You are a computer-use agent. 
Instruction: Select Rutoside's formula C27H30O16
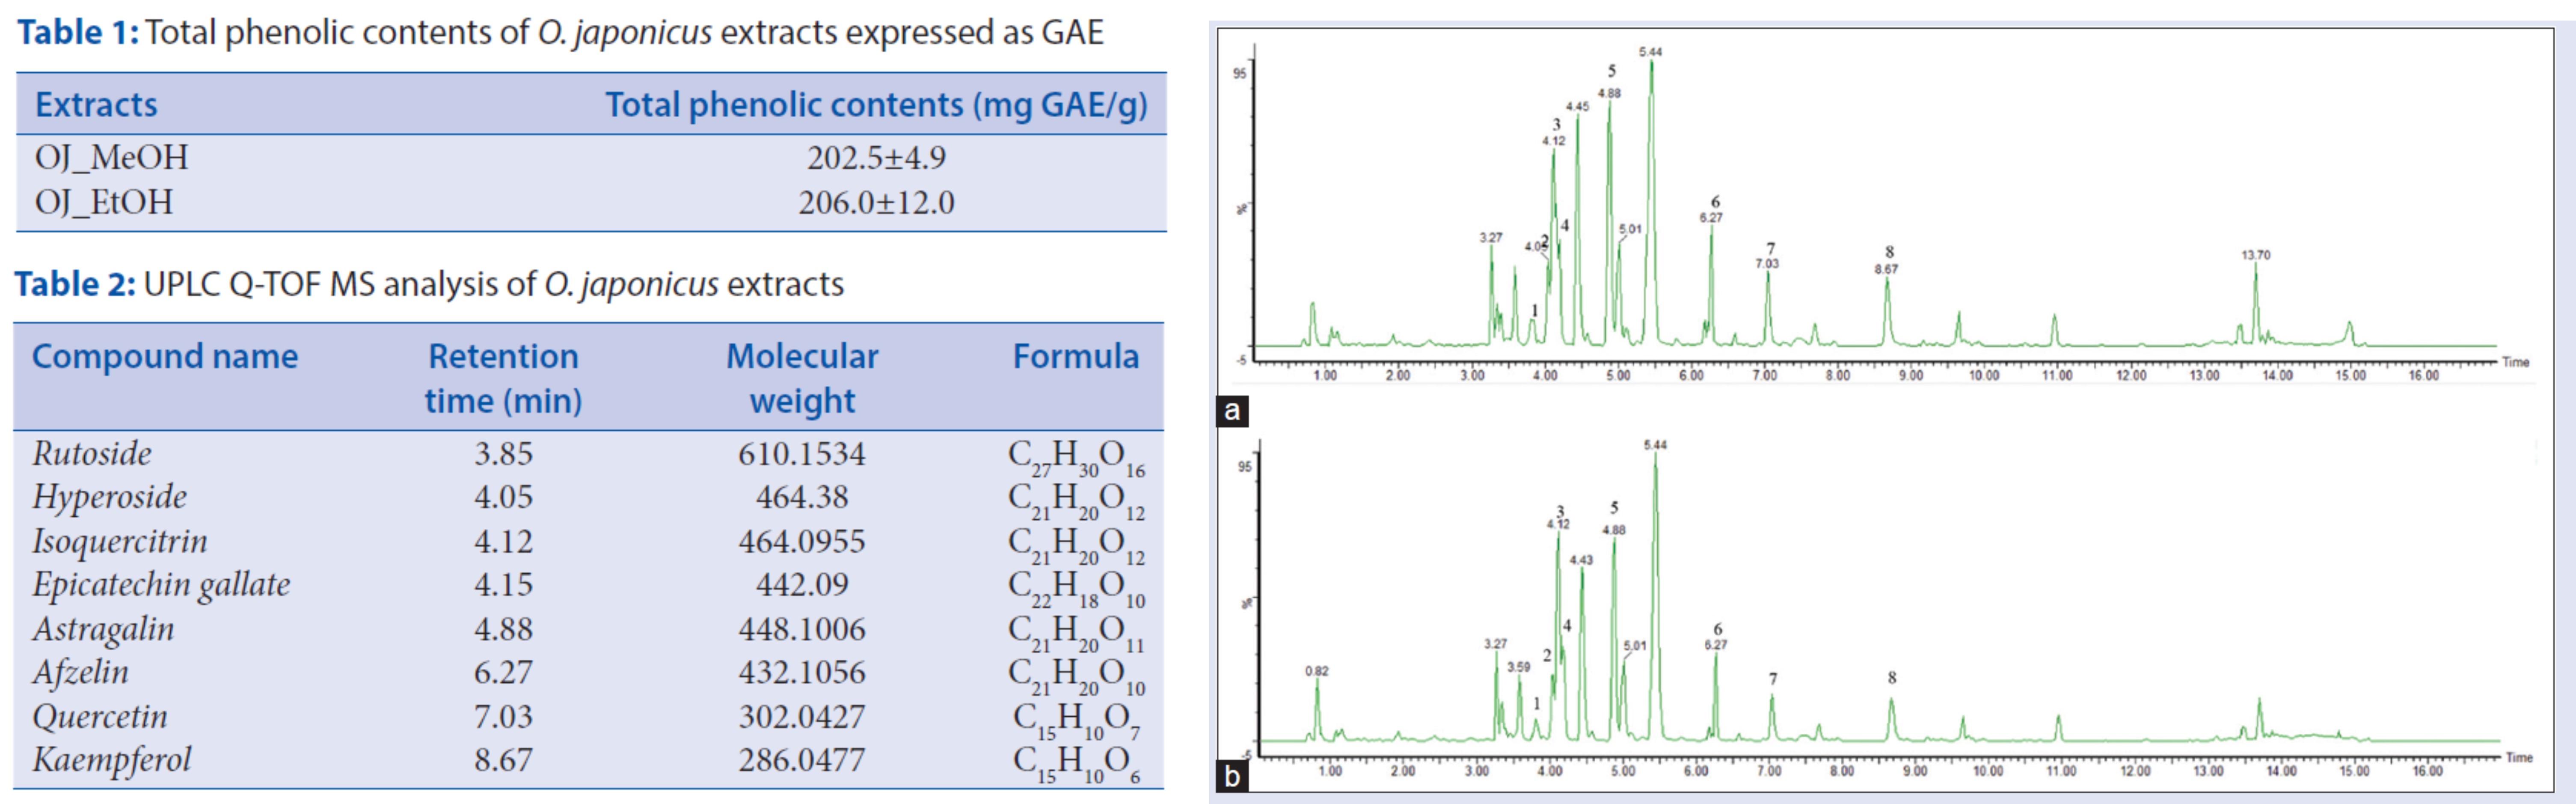1076,458
